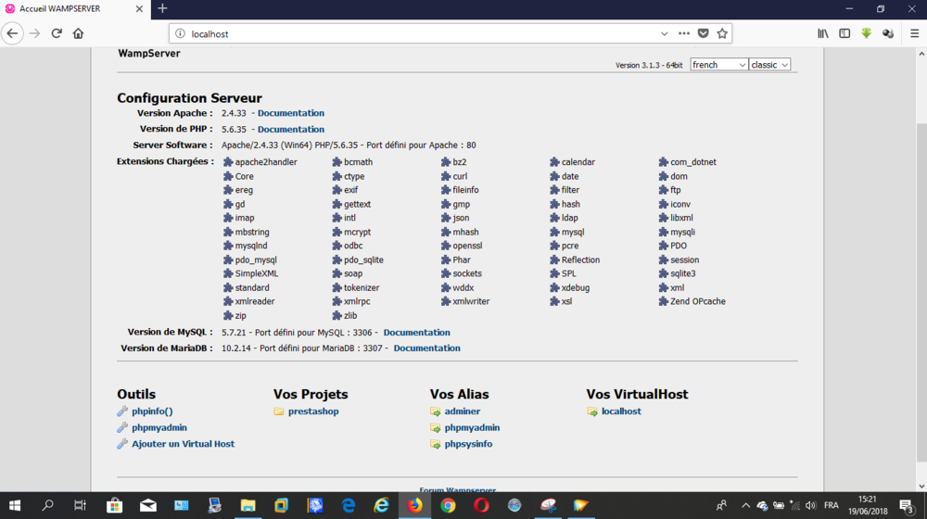The height and width of the screenshot is (519, 927).
Task: Open the volume icon in system tray
Action: (810, 505)
